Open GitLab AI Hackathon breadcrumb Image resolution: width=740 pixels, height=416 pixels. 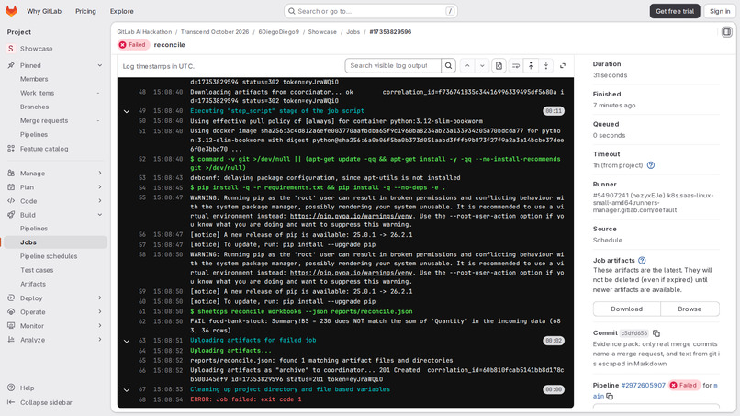[144, 31]
